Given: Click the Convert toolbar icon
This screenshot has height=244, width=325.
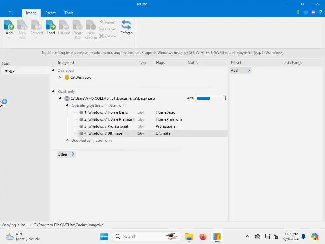Looking at the screenshot, I should pos(36,28).
